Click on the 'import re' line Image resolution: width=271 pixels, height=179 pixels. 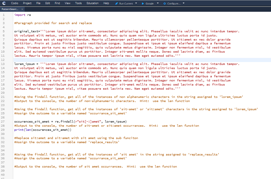tap(23, 15)
